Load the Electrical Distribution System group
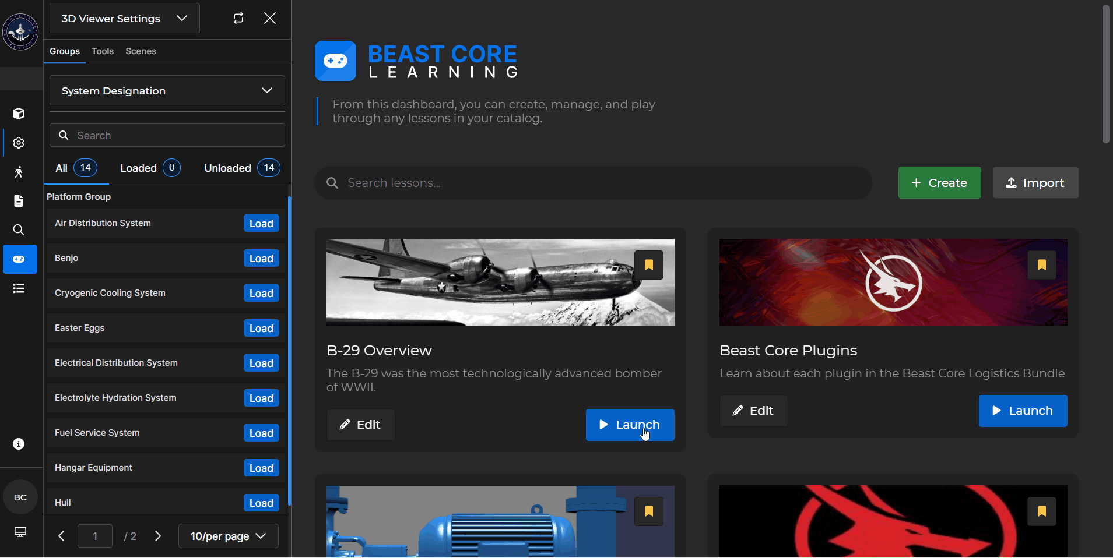This screenshot has width=1113, height=558. 261,363
